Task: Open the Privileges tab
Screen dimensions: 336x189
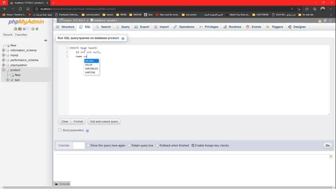Action: pos(209,27)
